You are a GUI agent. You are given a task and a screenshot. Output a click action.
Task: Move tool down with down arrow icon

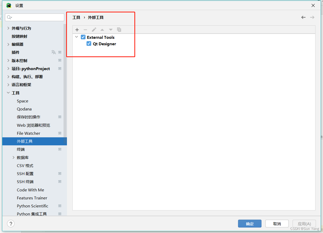tap(111, 30)
